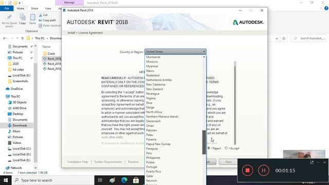Open the Readme link

[133, 162]
